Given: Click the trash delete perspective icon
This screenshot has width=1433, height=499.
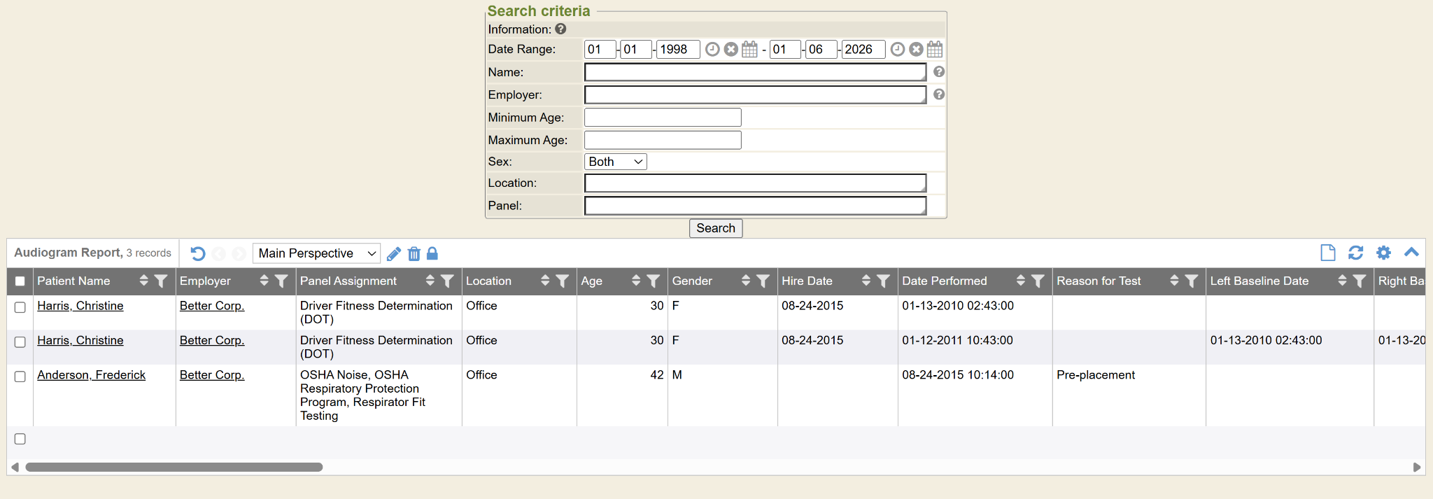Looking at the screenshot, I should tap(414, 253).
